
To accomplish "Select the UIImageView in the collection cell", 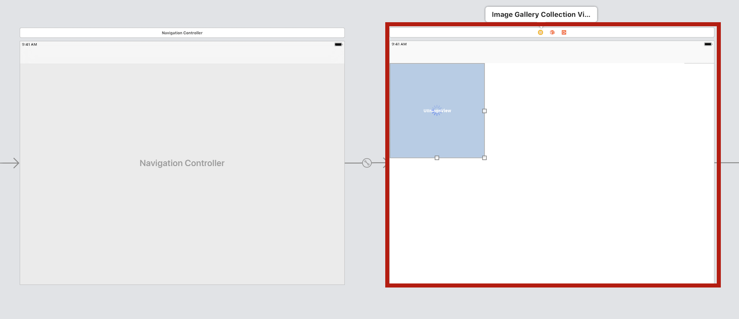I will pos(437,111).
